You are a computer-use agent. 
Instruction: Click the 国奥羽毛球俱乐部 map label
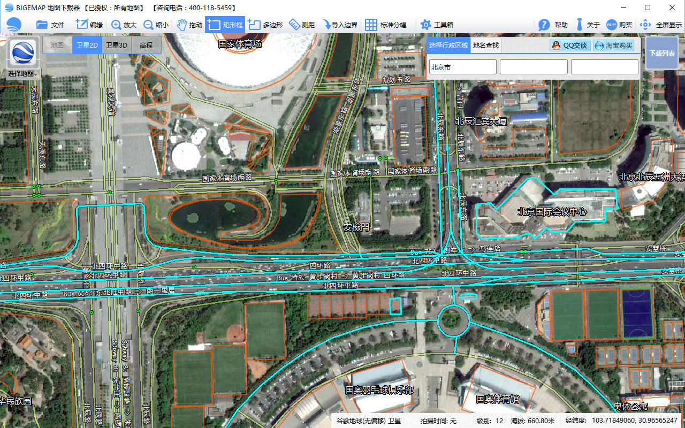coord(379,390)
